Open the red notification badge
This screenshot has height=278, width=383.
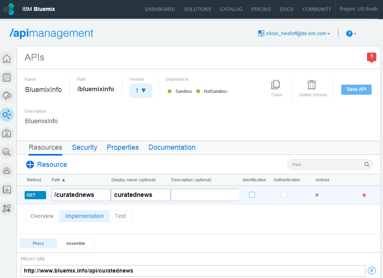click(x=372, y=57)
